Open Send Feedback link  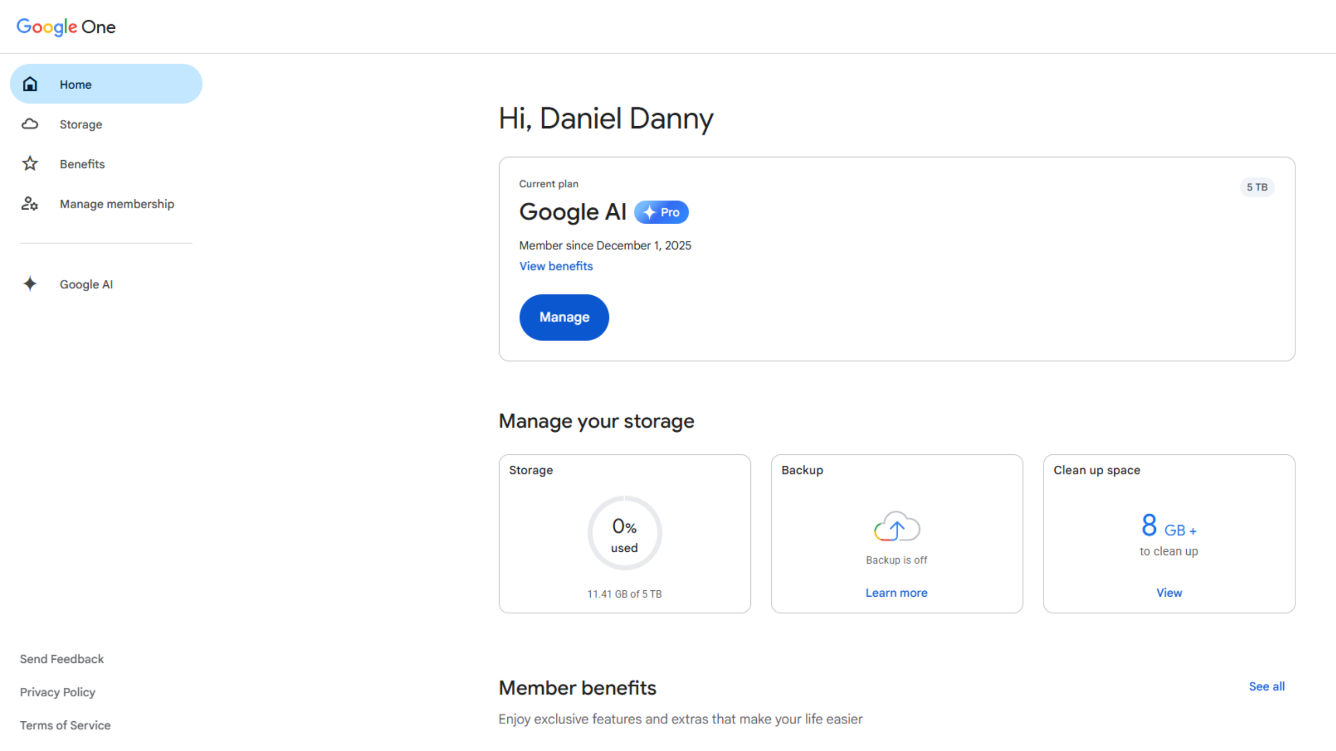point(62,659)
